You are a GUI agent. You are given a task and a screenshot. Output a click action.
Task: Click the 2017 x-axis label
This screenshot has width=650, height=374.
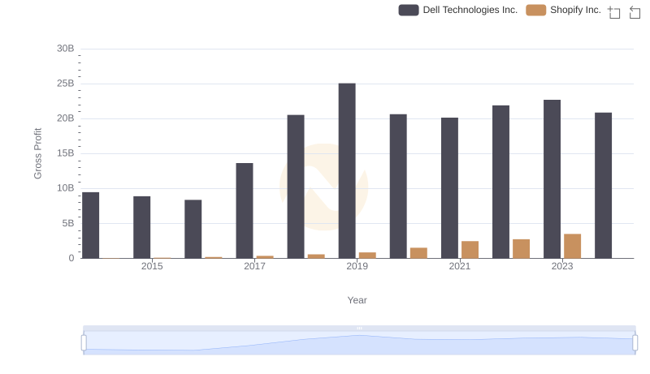[254, 266]
